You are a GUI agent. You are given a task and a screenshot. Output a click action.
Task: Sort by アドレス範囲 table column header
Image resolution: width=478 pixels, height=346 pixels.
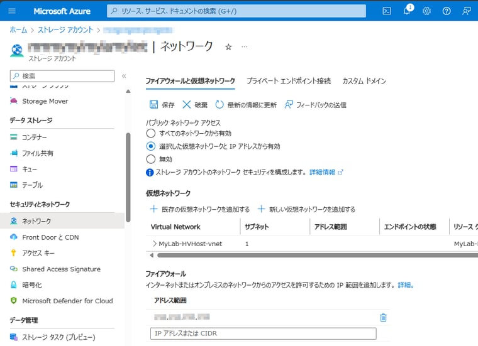click(330, 227)
